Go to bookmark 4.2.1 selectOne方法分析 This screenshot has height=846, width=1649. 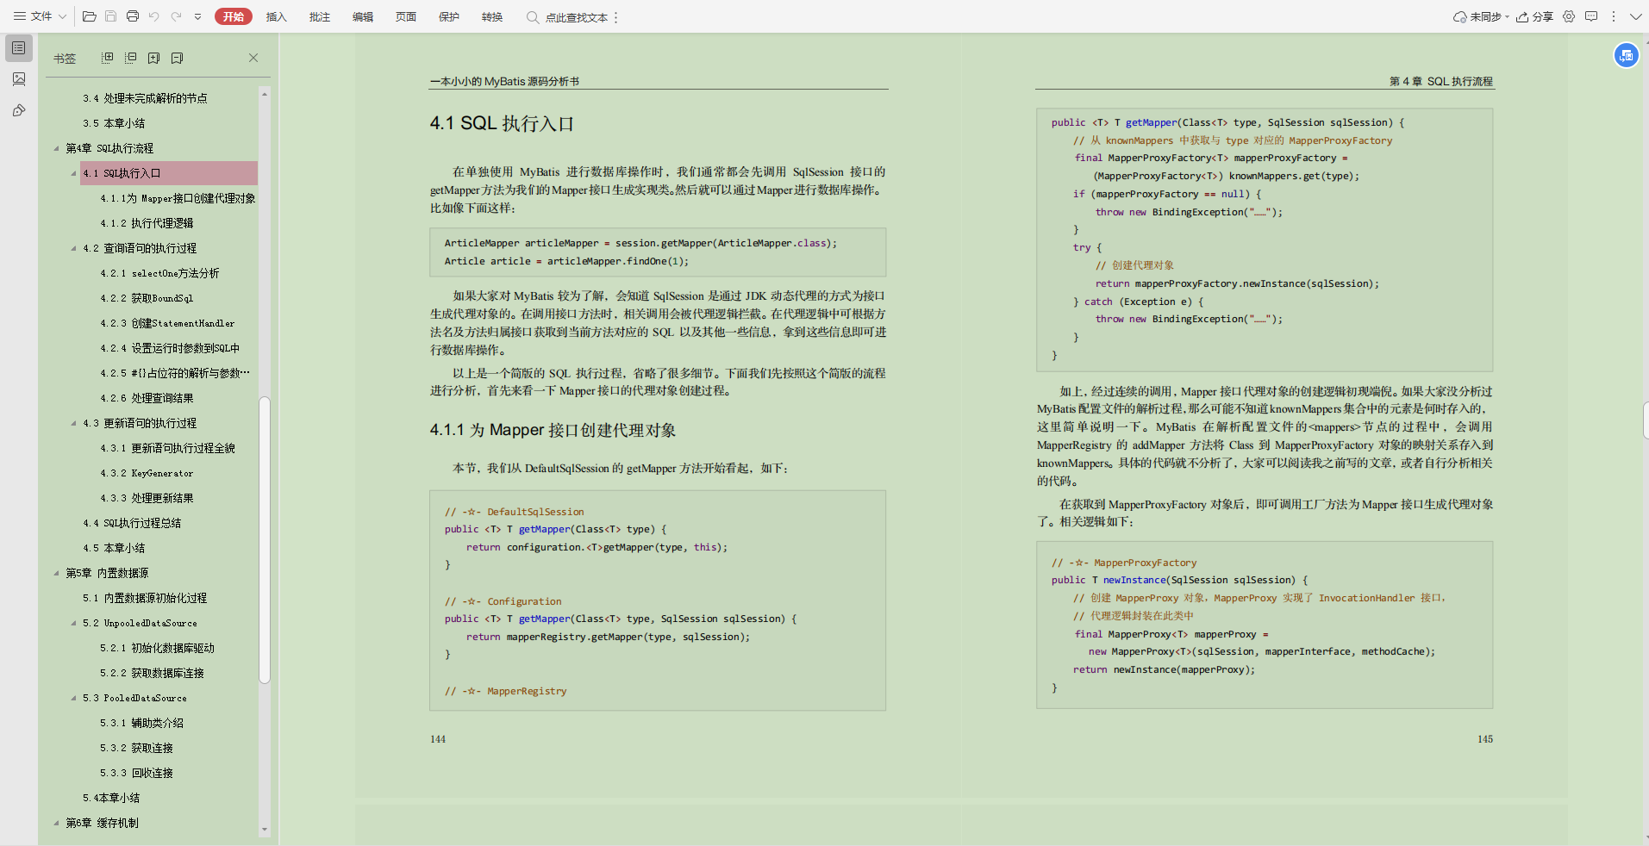pyautogui.click(x=159, y=273)
